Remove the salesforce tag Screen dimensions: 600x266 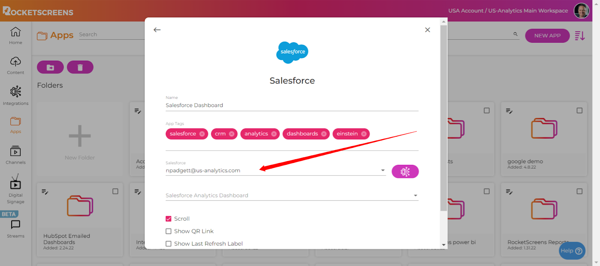(x=202, y=134)
